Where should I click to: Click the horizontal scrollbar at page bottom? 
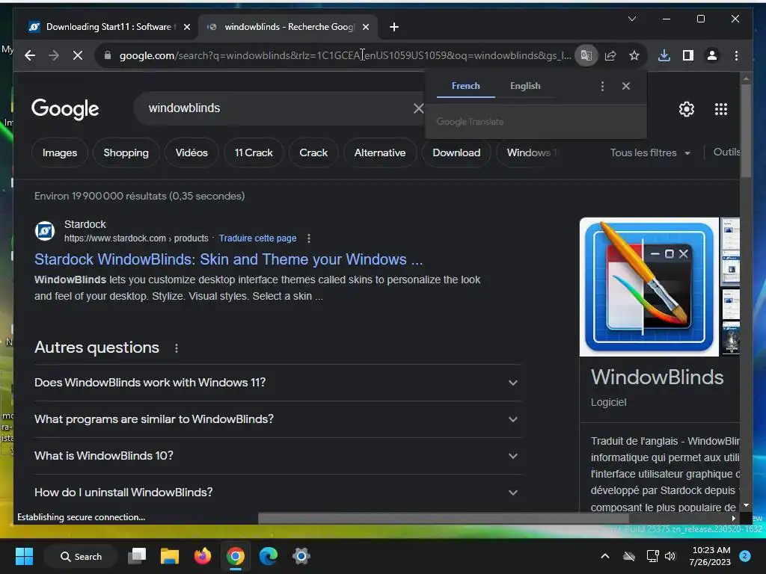(x=443, y=518)
